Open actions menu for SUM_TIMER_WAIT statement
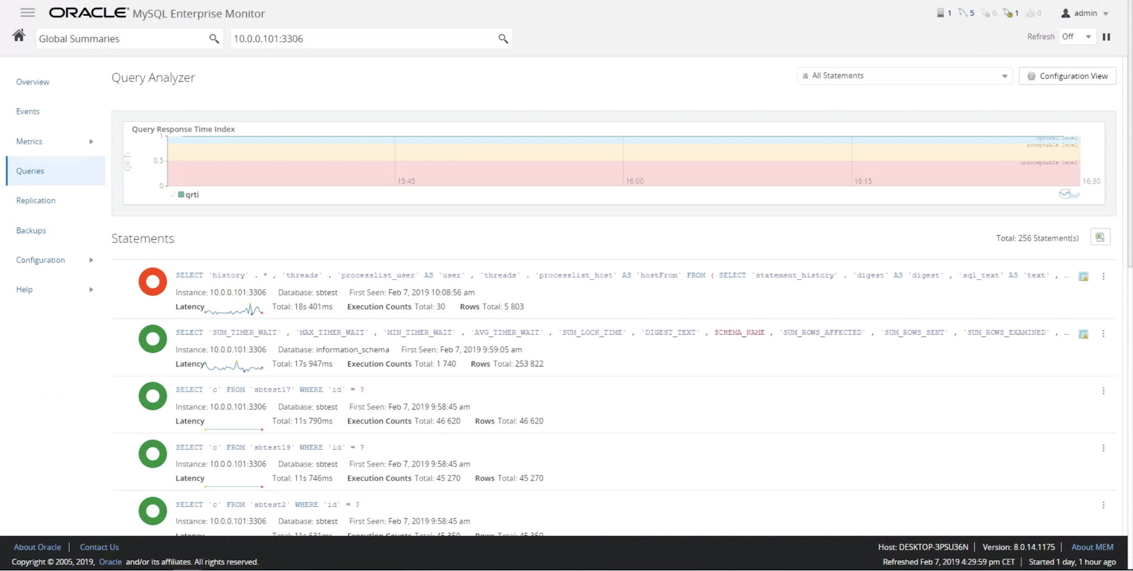The height and width of the screenshot is (571, 1133). (1103, 334)
